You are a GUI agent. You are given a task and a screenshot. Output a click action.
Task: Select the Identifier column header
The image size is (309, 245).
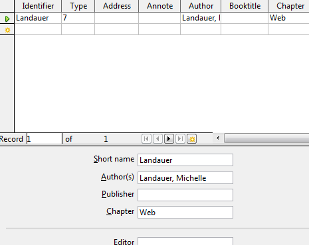tap(38, 6)
